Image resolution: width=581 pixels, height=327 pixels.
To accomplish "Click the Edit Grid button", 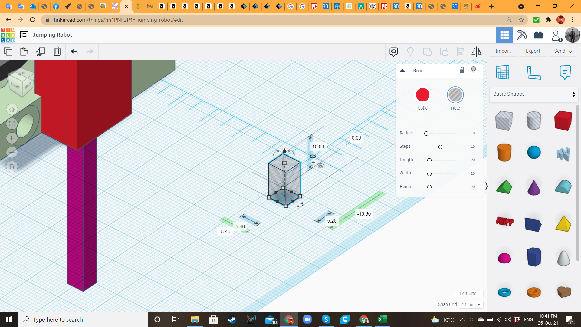I will [x=468, y=293].
